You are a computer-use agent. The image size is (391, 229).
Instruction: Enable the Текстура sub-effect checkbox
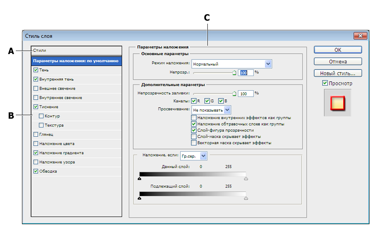(x=41, y=125)
